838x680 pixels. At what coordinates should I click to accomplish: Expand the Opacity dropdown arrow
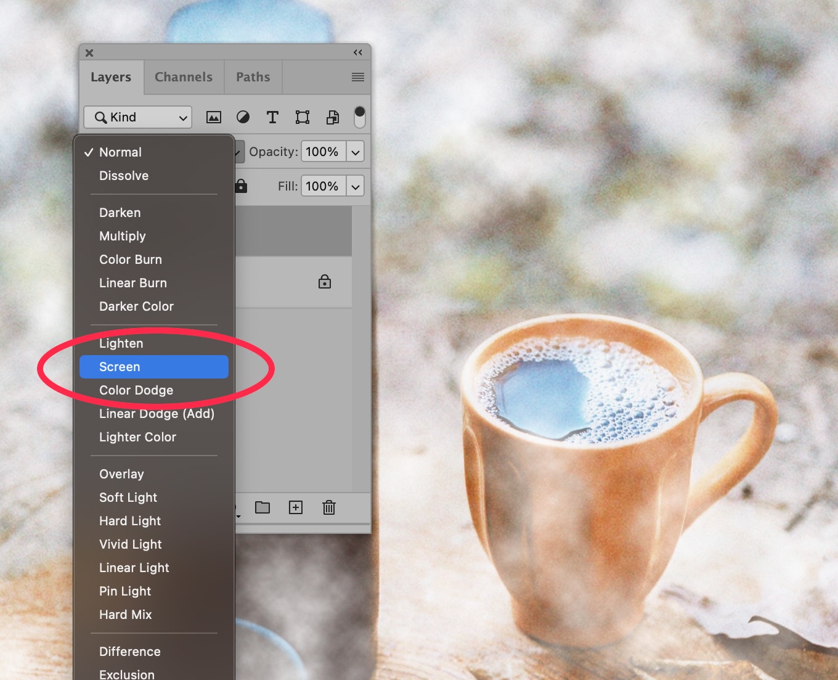356,152
